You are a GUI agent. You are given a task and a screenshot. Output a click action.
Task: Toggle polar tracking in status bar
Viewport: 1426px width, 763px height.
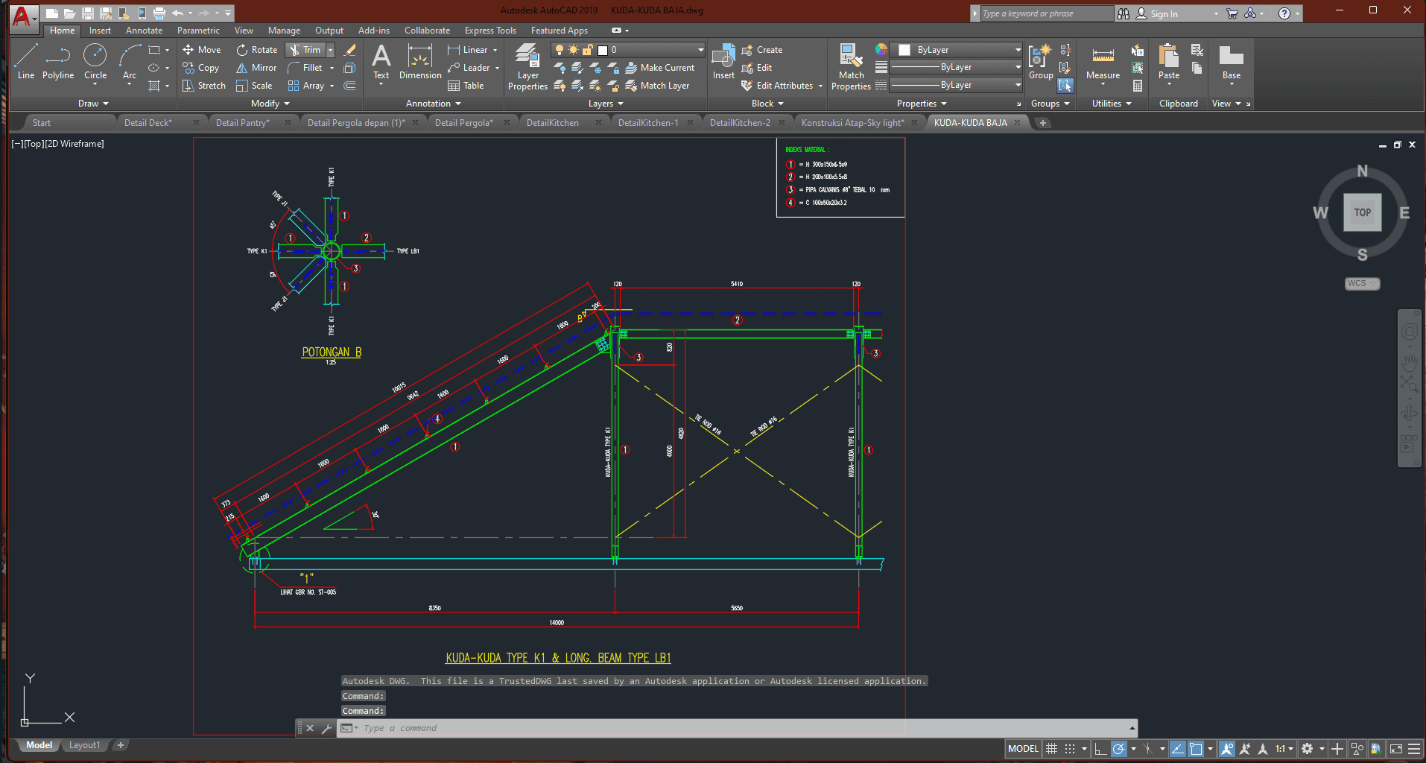[x=1118, y=749]
